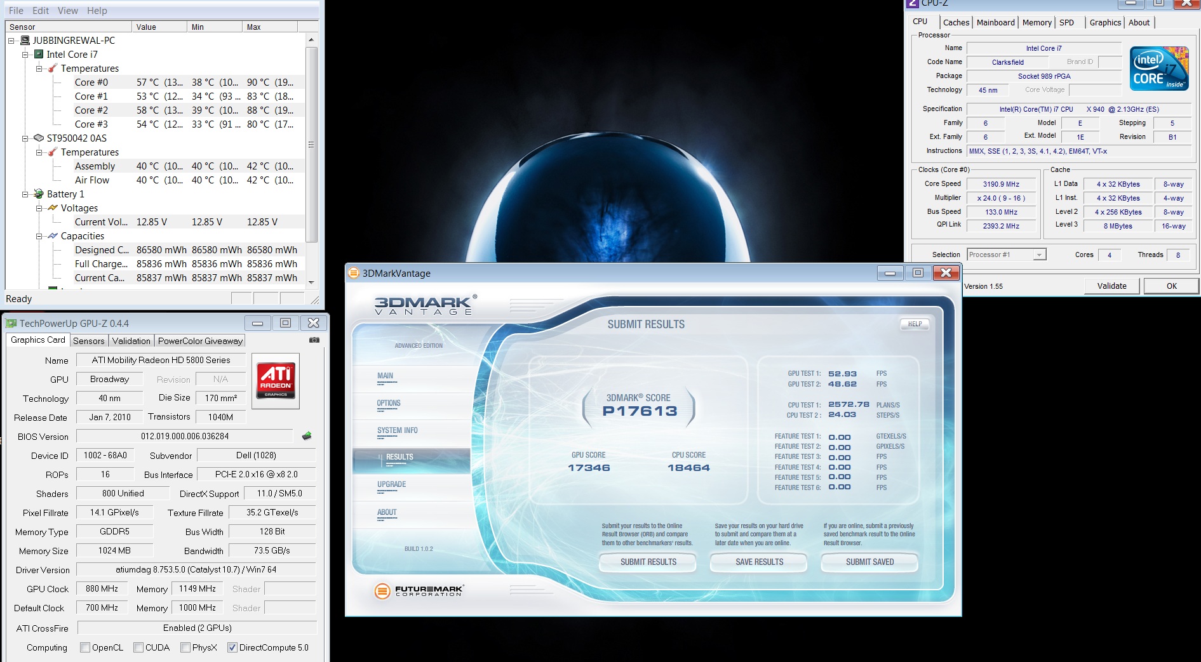This screenshot has height=662, width=1201.
Task: Click the BIOS save chip icon in GPU-Z
Action: [x=307, y=436]
